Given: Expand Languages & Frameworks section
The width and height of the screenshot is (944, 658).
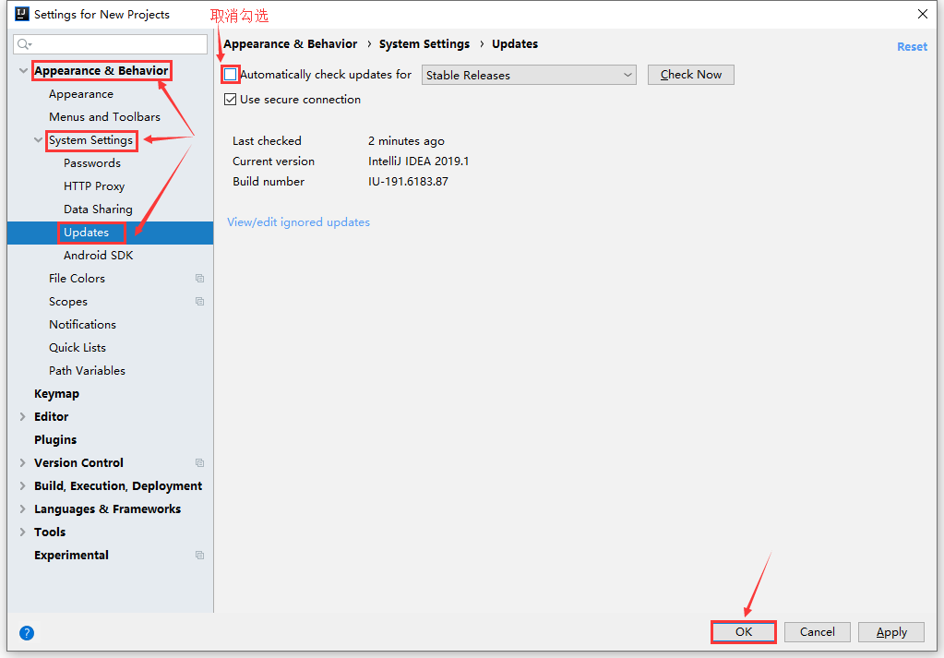Looking at the screenshot, I should point(23,508).
